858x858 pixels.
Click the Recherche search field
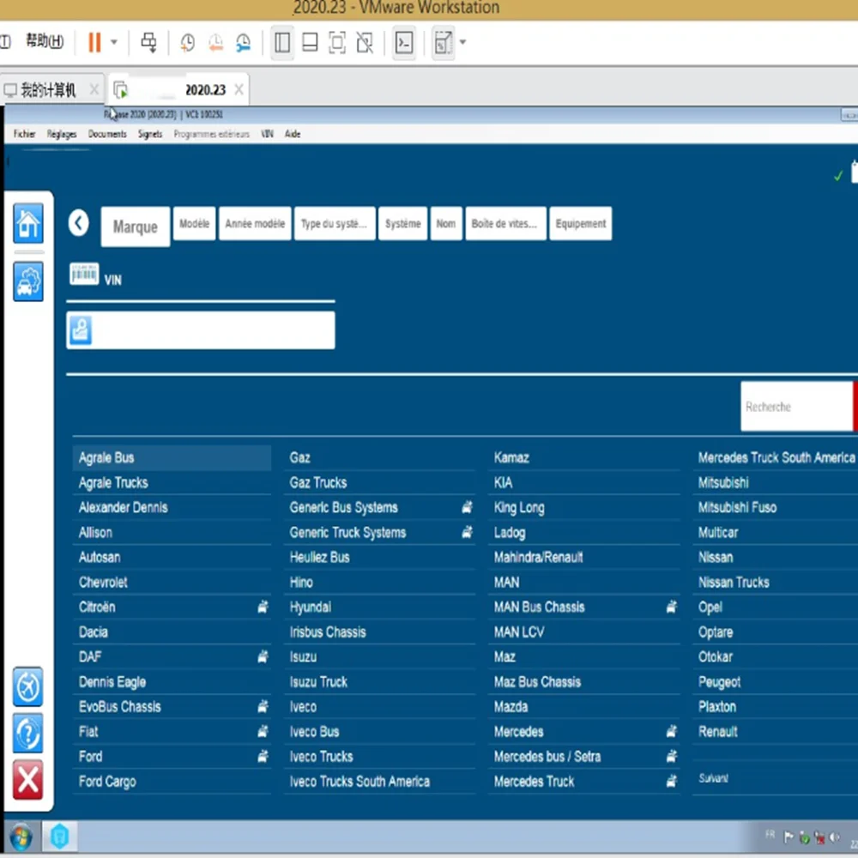click(795, 407)
